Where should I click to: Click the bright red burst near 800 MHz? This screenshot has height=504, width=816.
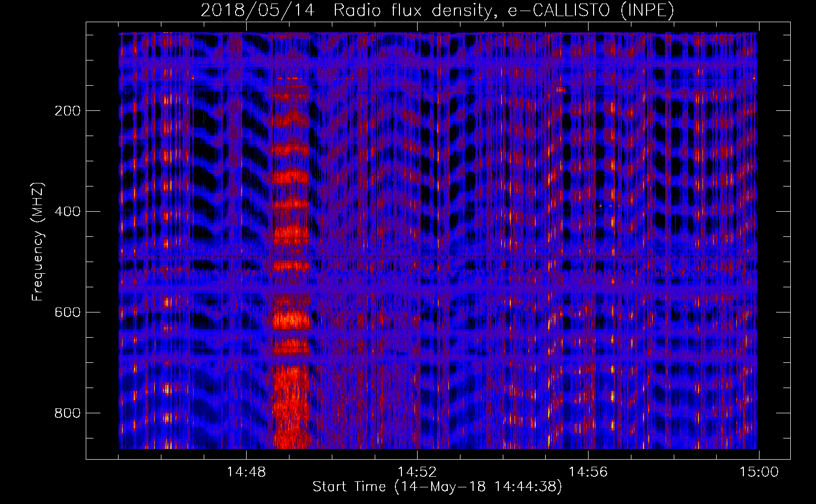(x=291, y=408)
